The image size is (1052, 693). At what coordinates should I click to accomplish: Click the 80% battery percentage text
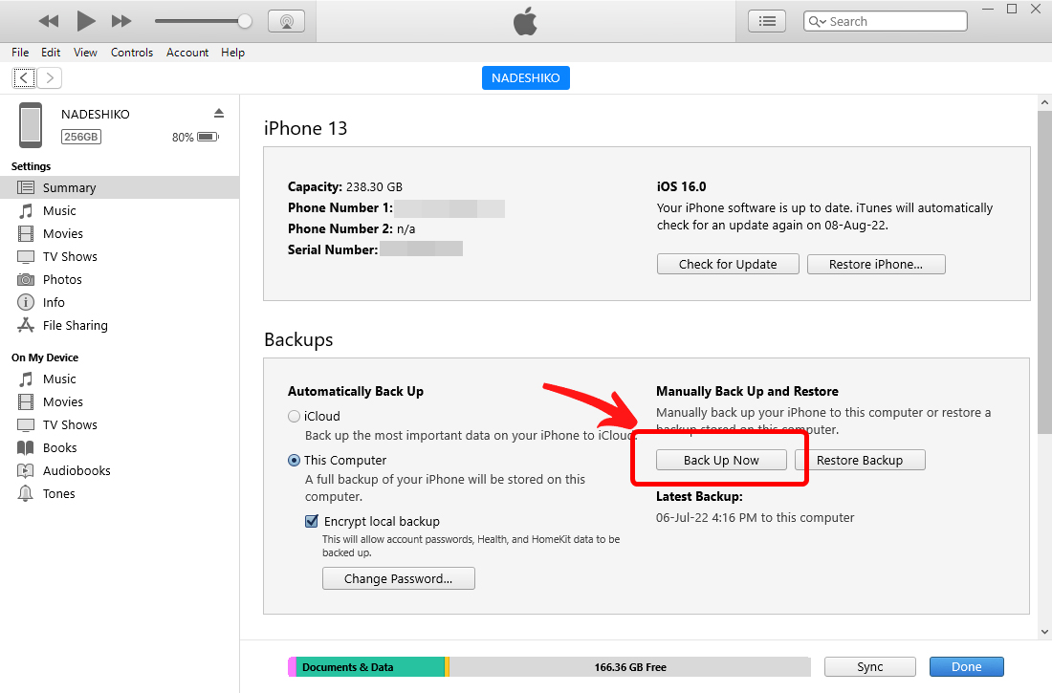point(183,137)
